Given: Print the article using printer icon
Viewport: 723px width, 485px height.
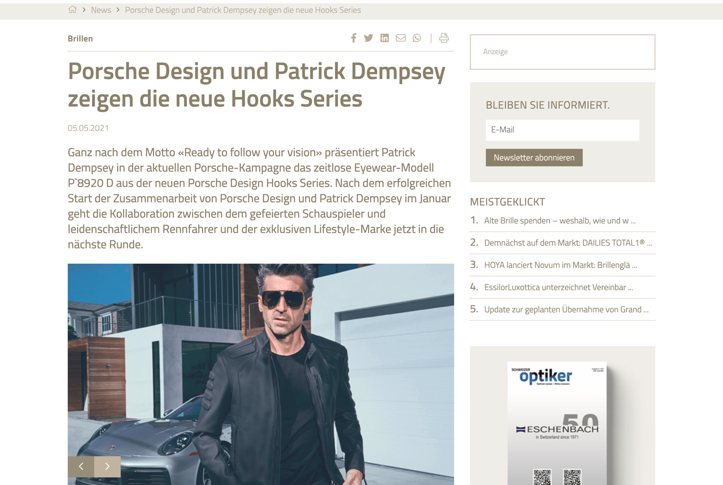Looking at the screenshot, I should tap(444, 38).
